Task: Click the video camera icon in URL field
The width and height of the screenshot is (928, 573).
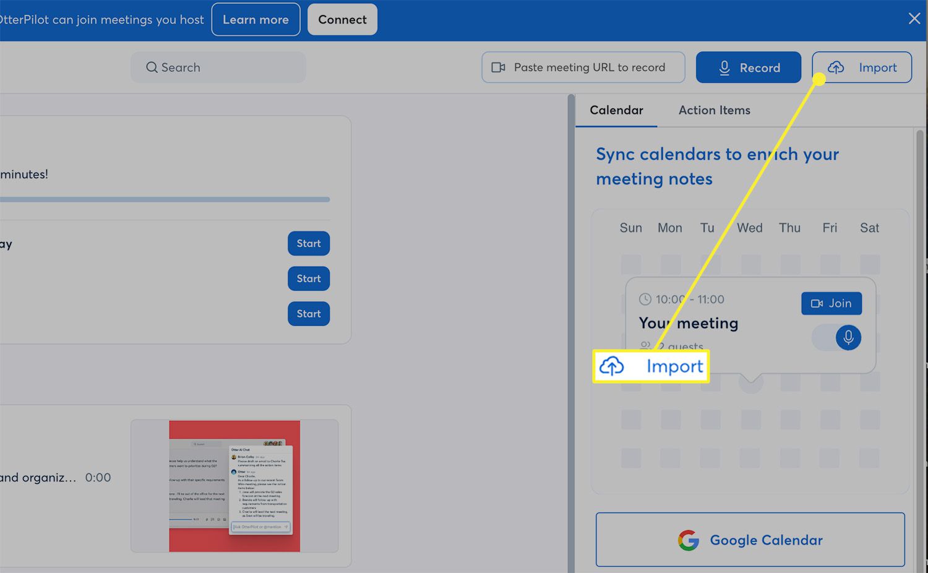Action: point(498,67)
